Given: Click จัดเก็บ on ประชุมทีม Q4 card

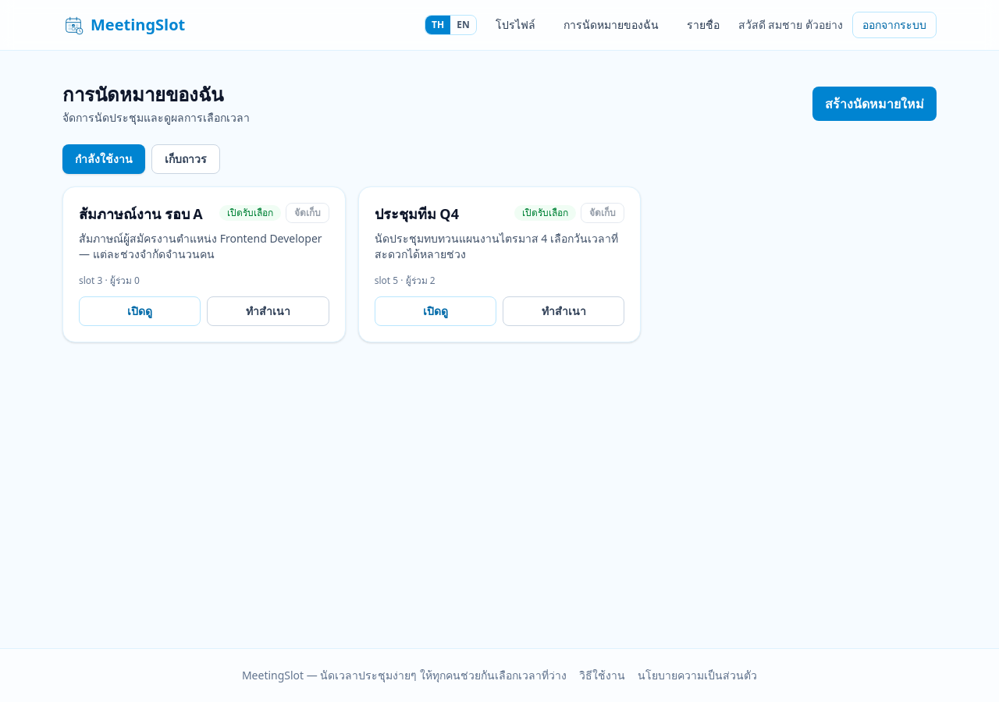Looking at the screenshot, I should pyautogui.click(x=603, y=213).
